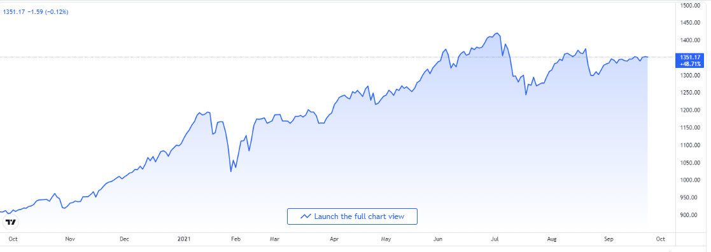Click the 1200.00 price scale label
The image size is (711, 252).
(691, 110)
